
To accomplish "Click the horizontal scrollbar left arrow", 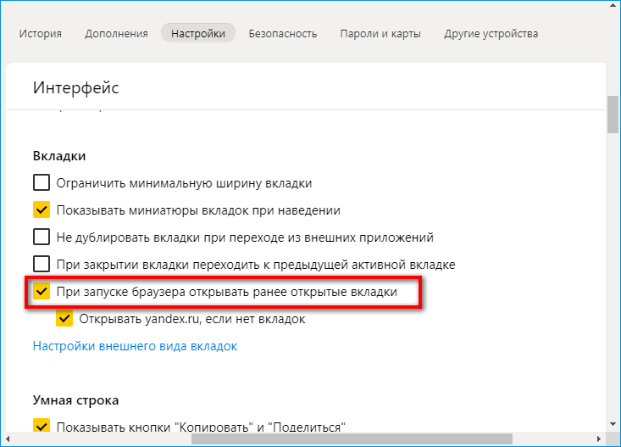I will click(x=7, y=439).
